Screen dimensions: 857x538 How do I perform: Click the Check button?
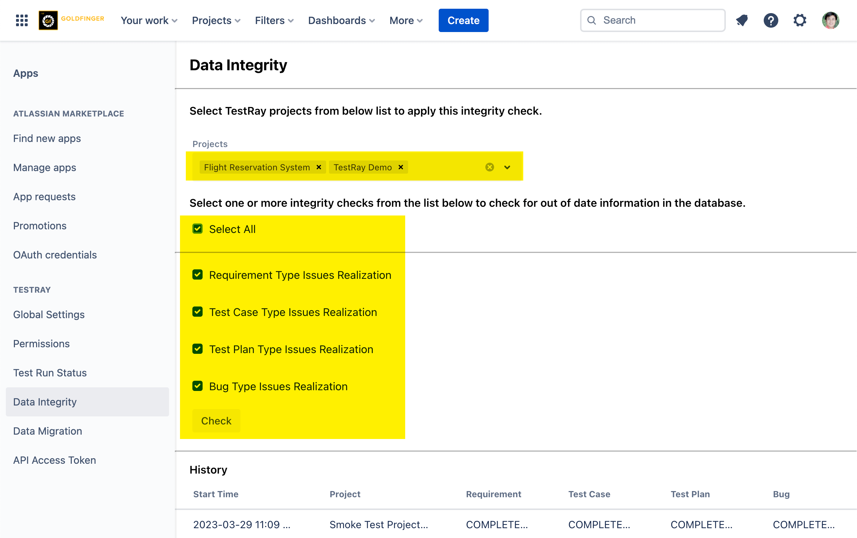pyautogui.click(x=216, y=421)
